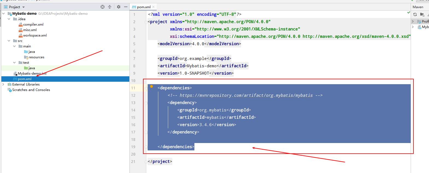Viewport: 429px width, 173px height.
Task: Select Scratches and Consoles item
Action: click(x=31, y=90)
